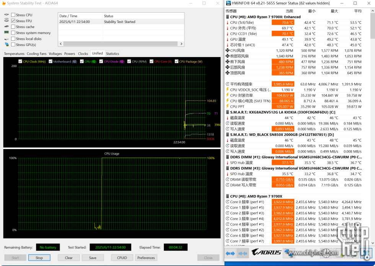Hide the CPU Clock (MHz) graph line
Screen dimensions: 375x266
pyautogui.click(x=20, y=61)
